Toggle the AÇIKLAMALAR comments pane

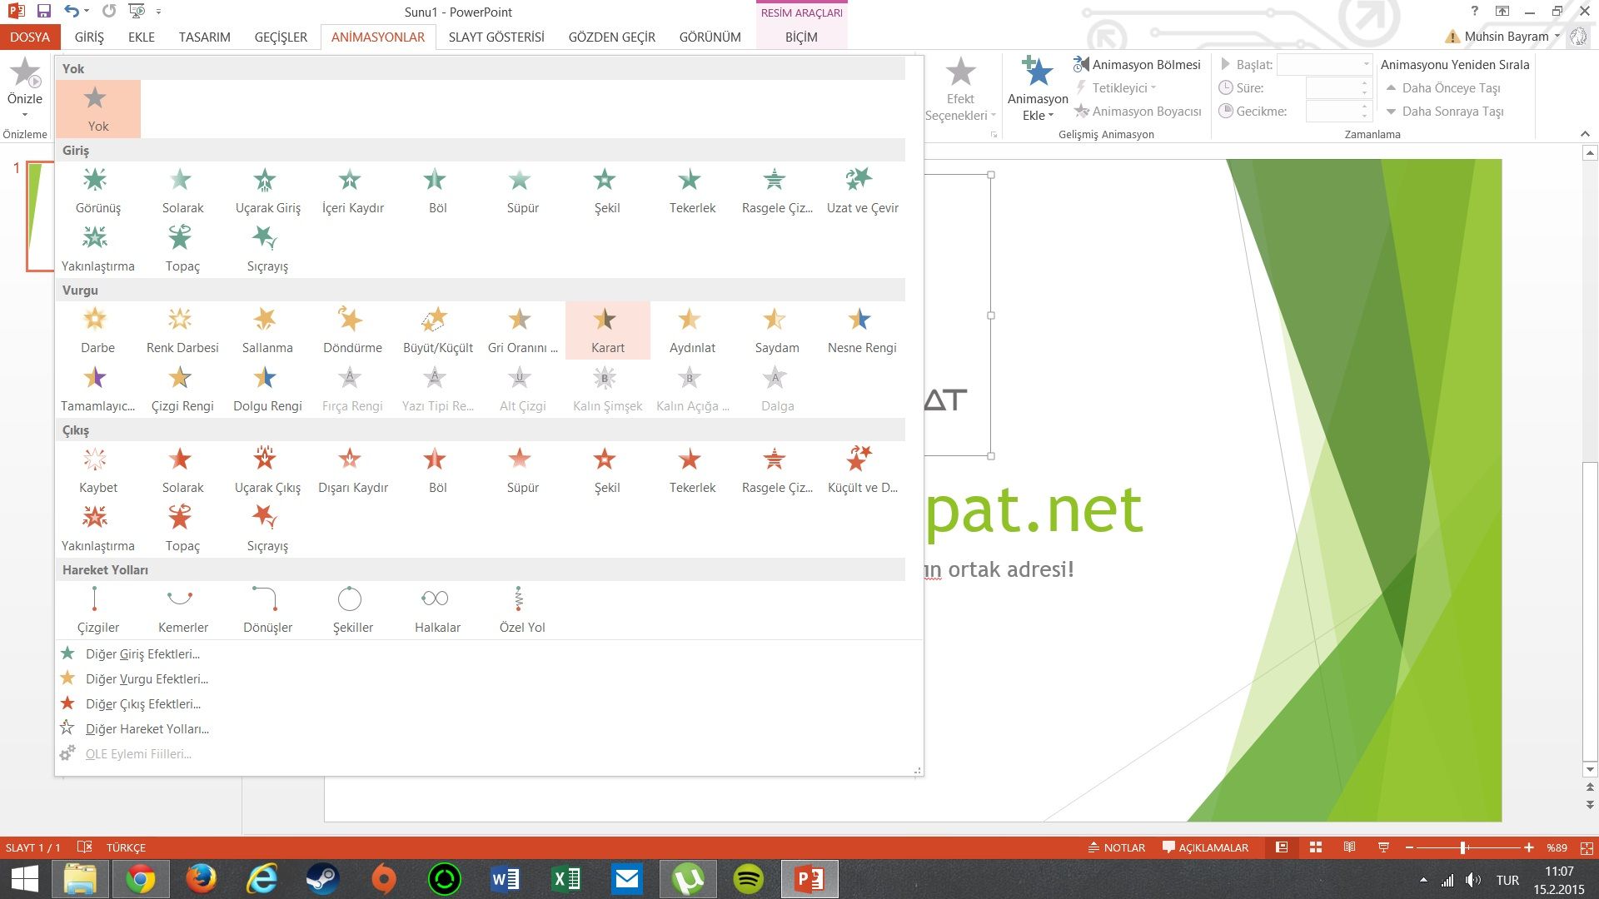[x=1205, y=847]
